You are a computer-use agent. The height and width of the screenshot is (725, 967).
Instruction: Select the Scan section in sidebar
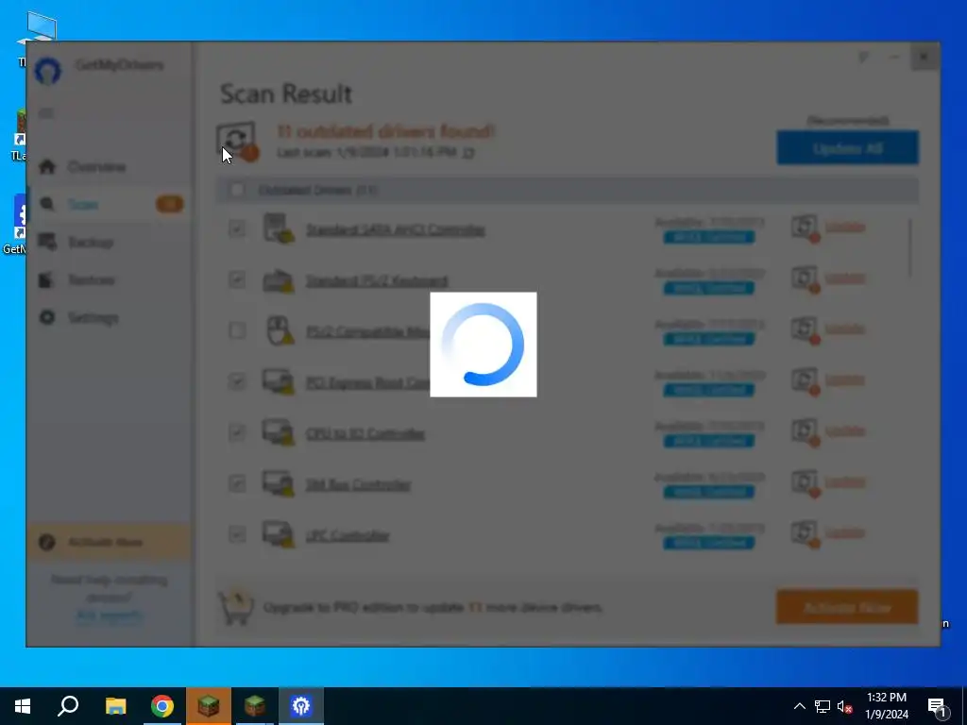point(109,204)
